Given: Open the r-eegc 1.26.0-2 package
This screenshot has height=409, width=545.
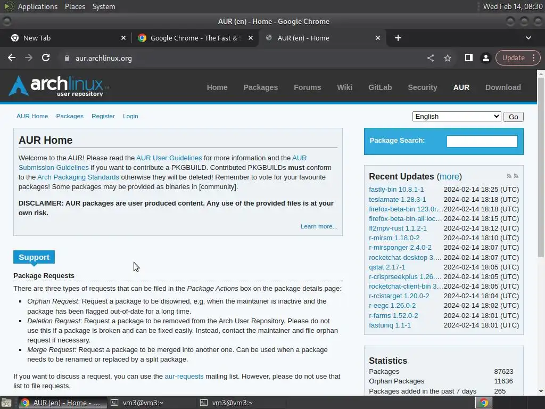Looking at the screenshot, I should pos(392,305).
